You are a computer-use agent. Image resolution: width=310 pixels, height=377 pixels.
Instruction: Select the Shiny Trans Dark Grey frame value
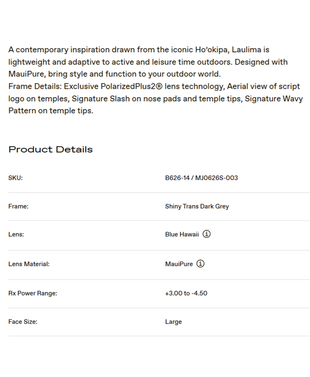(x=197, y=206)
